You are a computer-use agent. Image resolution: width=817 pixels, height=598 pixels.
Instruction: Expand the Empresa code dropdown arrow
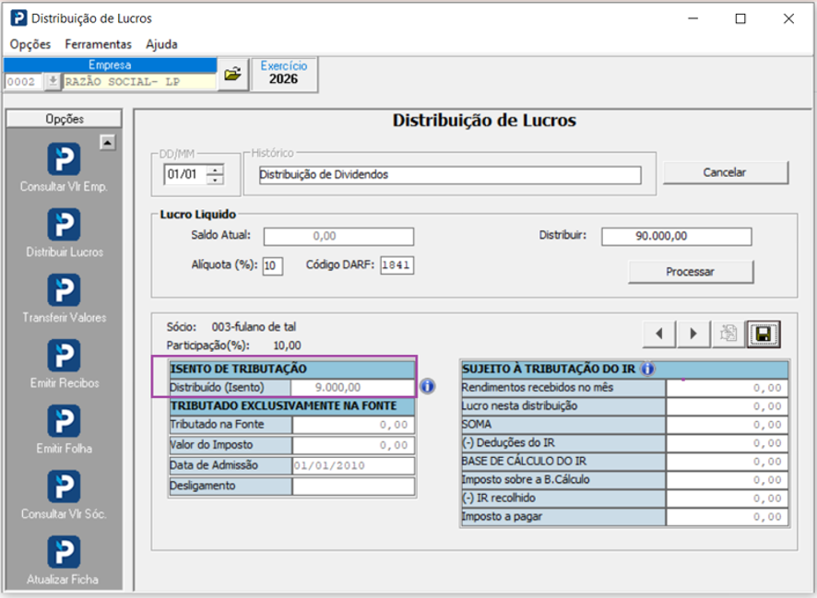53,81
